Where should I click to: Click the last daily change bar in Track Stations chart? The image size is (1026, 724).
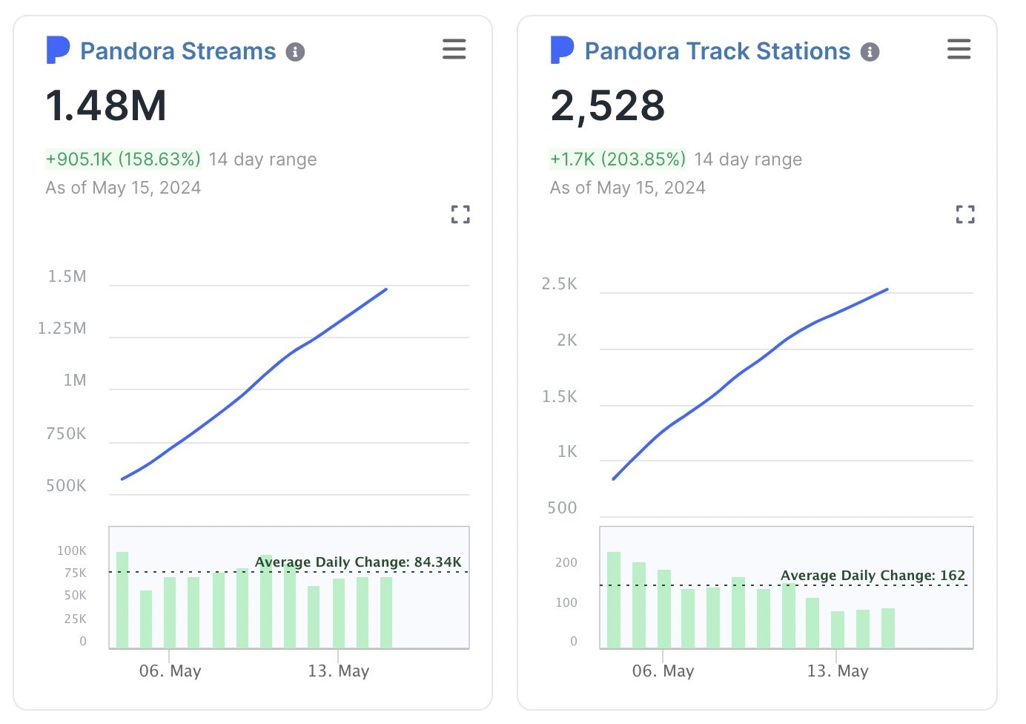[888, 628]
